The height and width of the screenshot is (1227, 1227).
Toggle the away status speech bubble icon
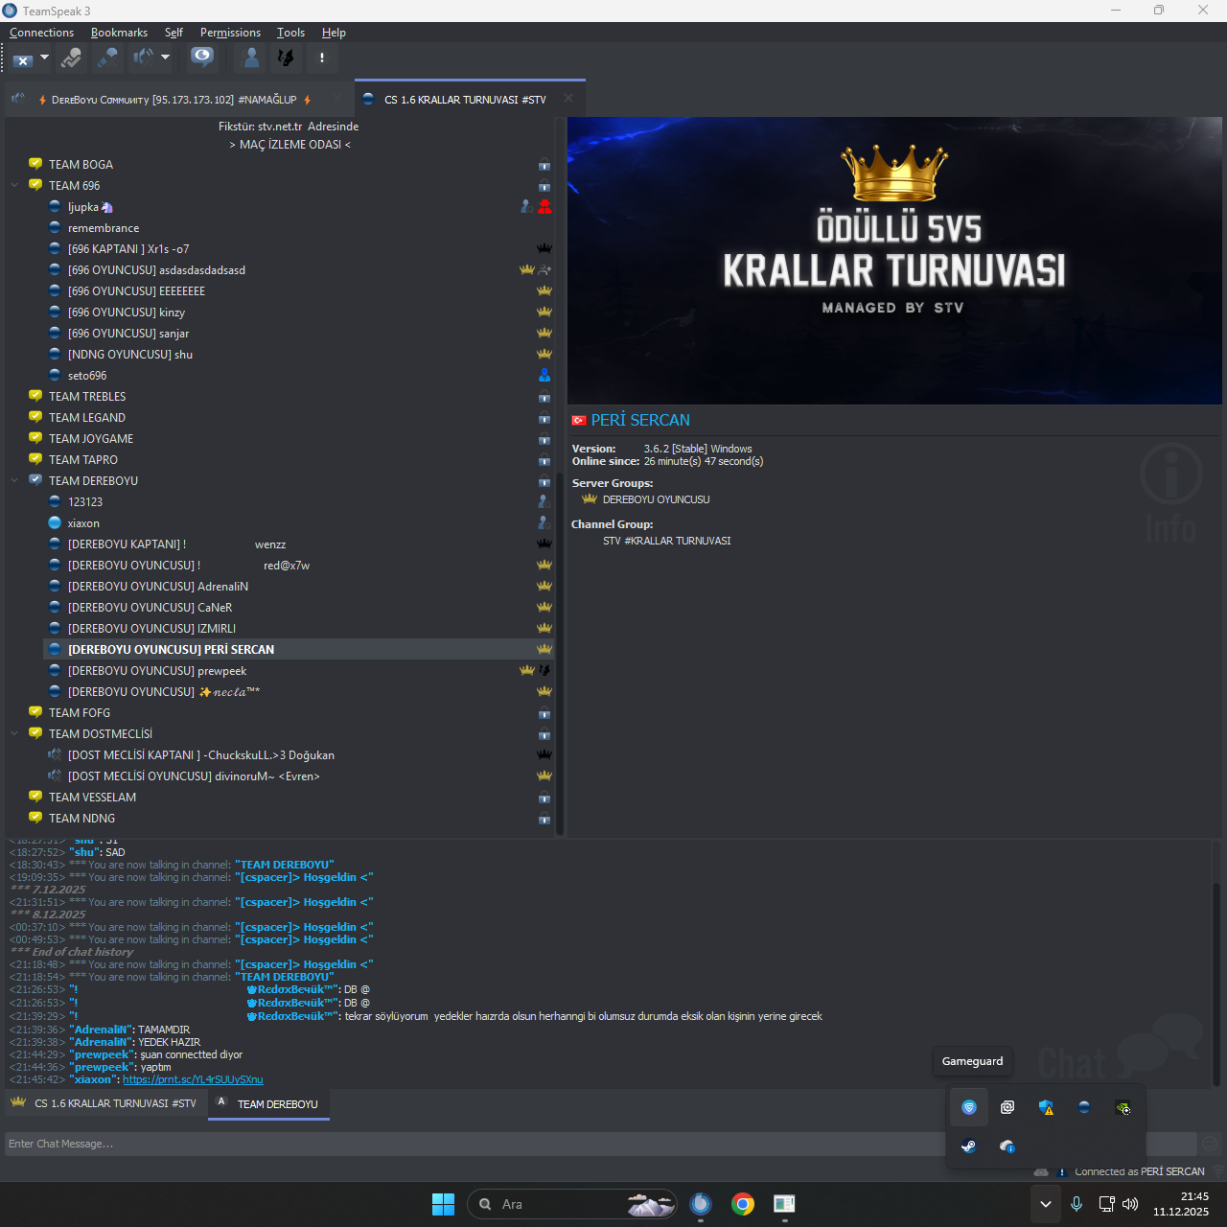(202, 58)
